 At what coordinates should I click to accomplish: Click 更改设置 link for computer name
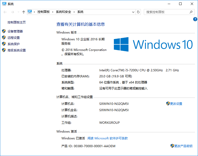coord(176,104)
